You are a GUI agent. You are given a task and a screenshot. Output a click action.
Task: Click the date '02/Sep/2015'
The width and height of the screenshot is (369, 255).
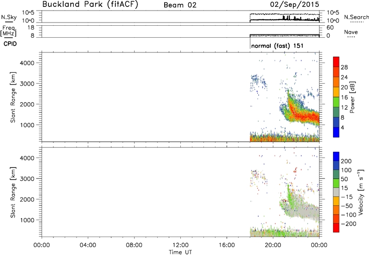tap(294, 4)
